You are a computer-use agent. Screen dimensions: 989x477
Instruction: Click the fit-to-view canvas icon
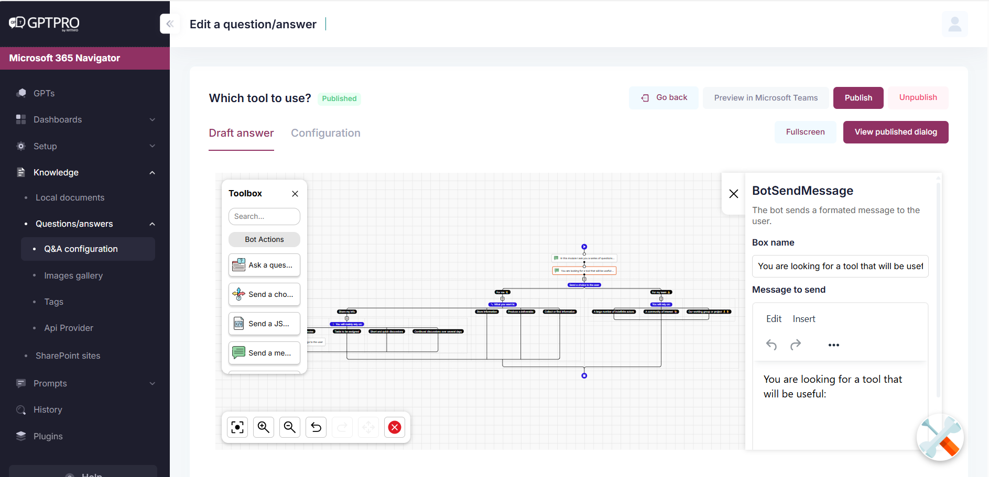point(237,427)
